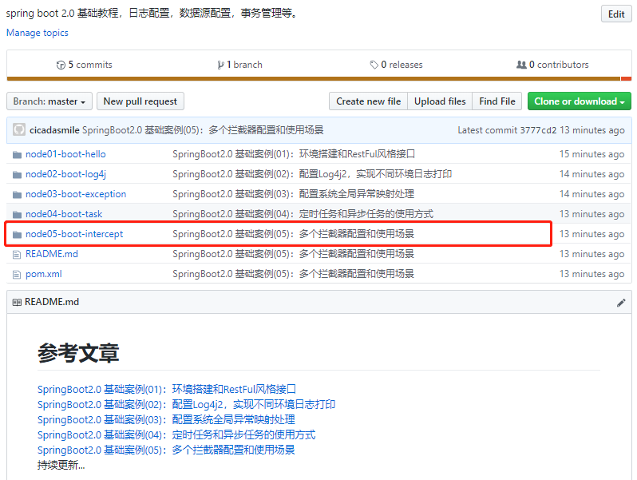Click the language color bar
Screen dimensions: 637x480
tap(319, 78)
